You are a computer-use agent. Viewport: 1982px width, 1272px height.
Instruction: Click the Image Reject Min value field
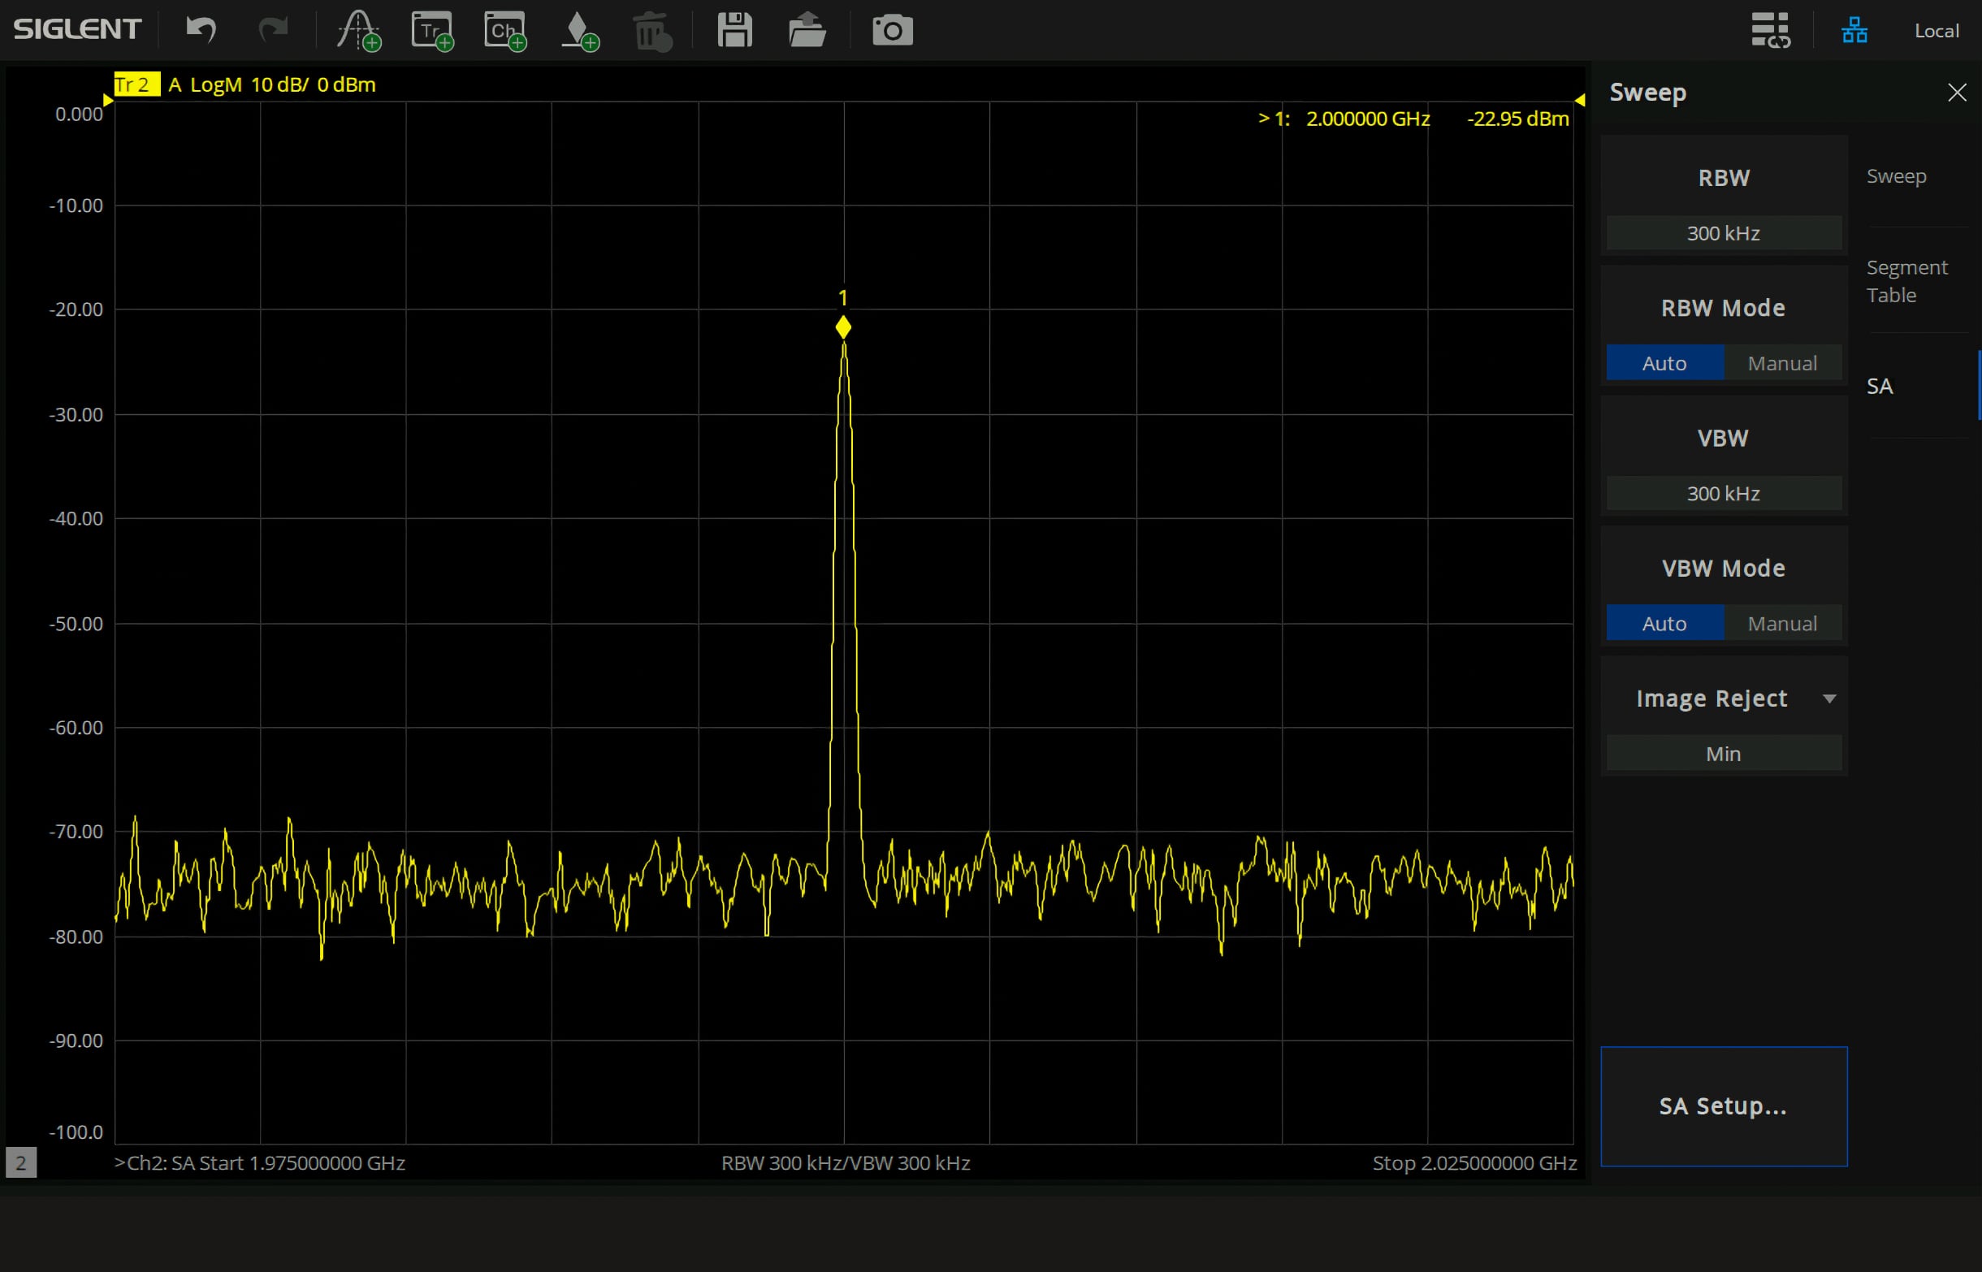(1724, 753)
